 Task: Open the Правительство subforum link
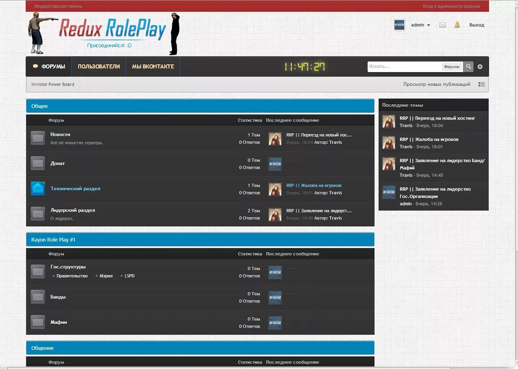coord(72,276)
